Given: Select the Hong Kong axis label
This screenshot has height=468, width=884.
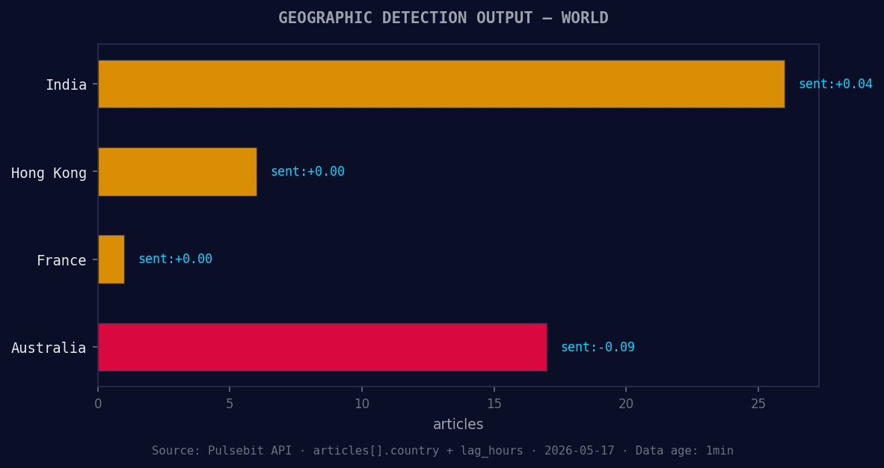Looking at the screenshot, I should 49,173.
